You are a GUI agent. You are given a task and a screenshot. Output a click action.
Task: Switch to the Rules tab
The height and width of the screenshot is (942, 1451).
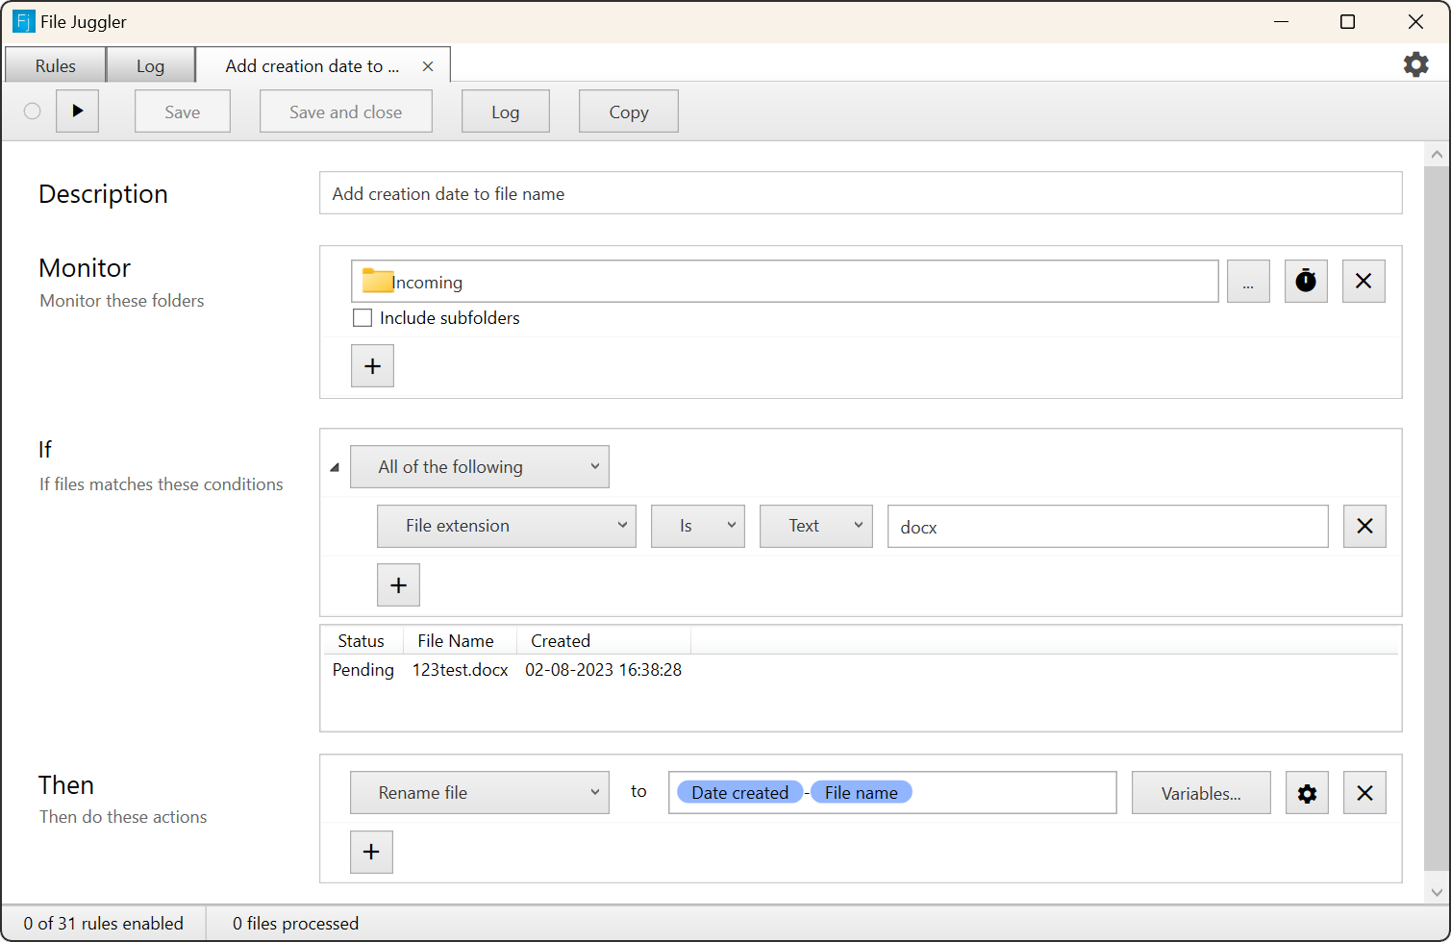(55, 65)
